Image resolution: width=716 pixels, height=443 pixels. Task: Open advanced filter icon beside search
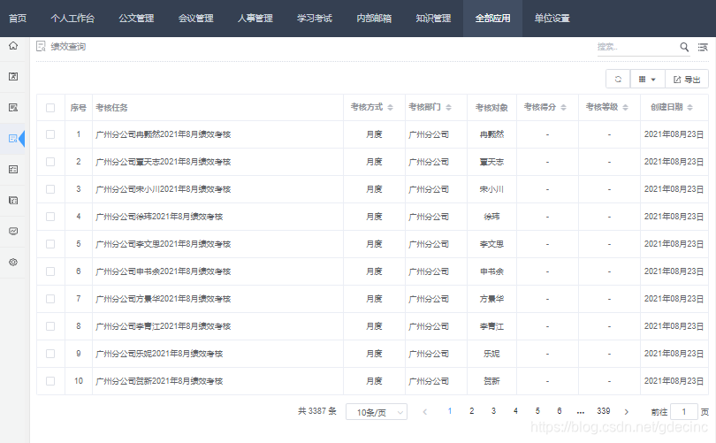(x=703, y=47)
